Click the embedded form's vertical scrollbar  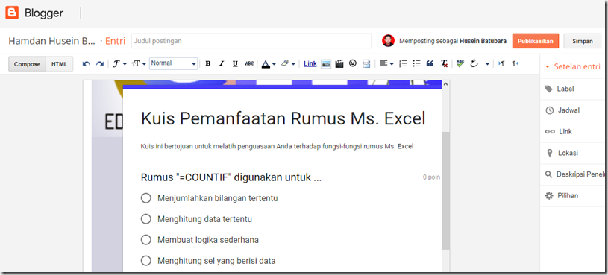[445, 190]
